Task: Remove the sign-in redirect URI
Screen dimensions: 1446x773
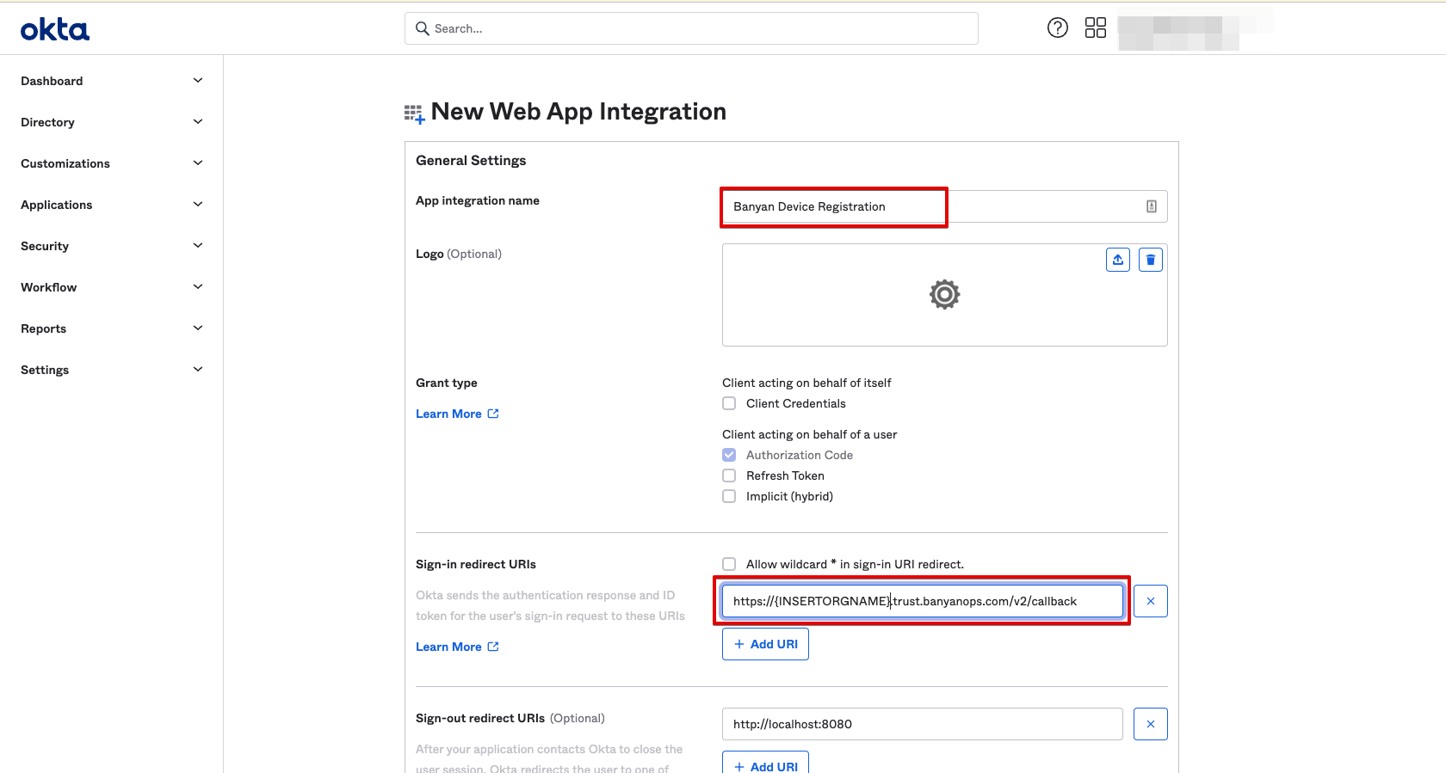Action: point(1150,601)
